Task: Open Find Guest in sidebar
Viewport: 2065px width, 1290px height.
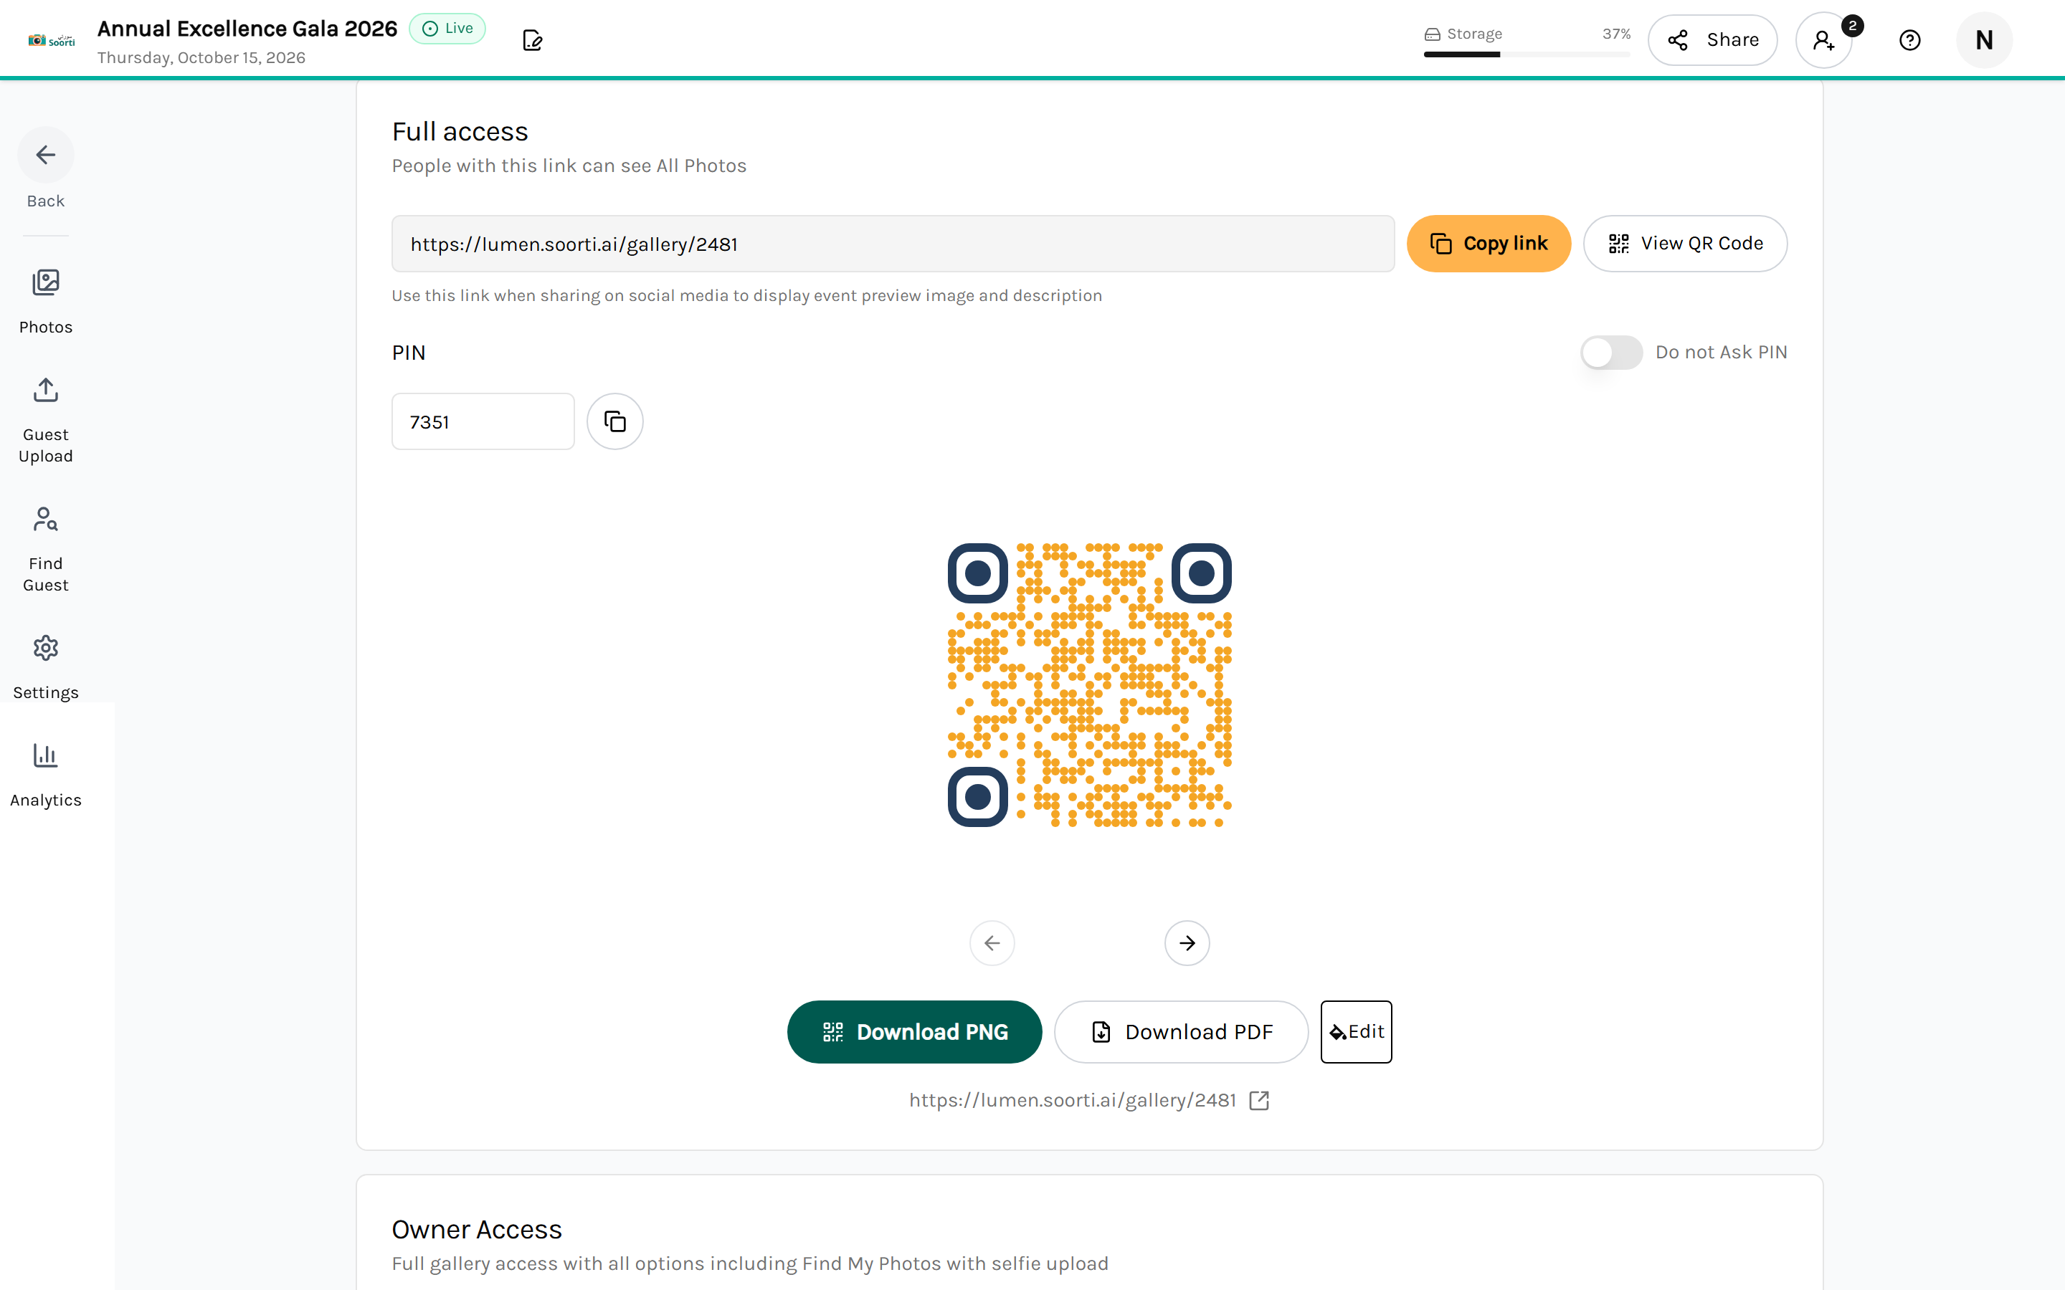Action: click(x=46, y=550)
